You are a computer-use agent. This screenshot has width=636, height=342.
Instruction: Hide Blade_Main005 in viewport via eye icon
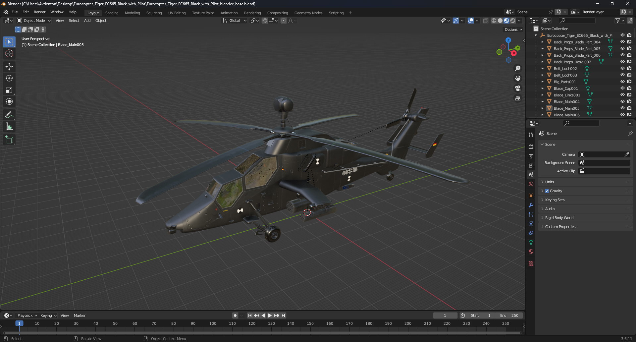622,108
